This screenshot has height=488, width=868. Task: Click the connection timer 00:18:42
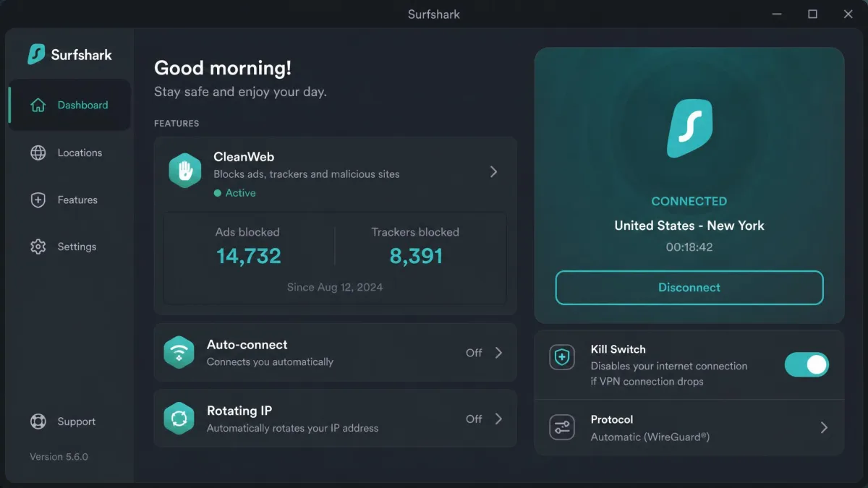(x=689, y=247)
